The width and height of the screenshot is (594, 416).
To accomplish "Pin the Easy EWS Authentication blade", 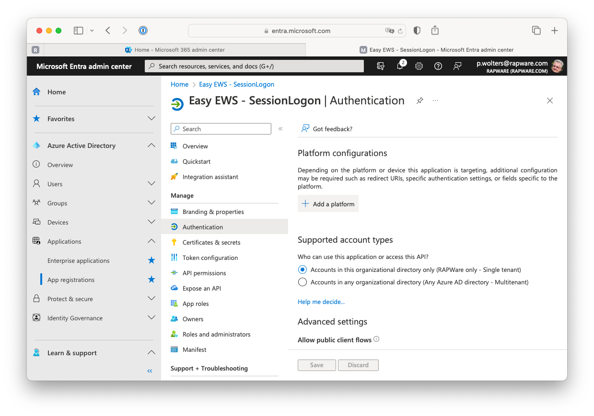I will (420, 101).
